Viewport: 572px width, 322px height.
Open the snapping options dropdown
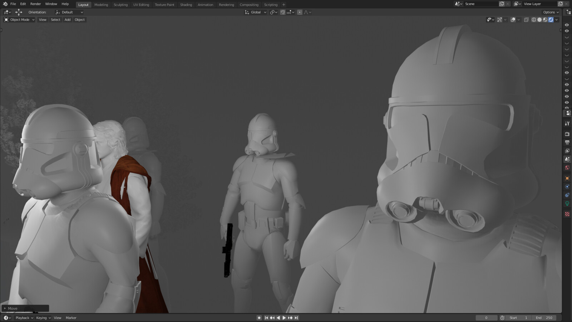point(290,12)
